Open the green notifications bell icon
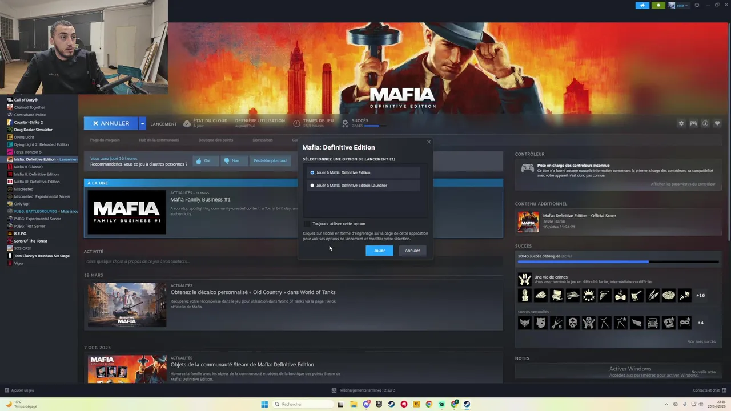 click(x=658, y=5)
